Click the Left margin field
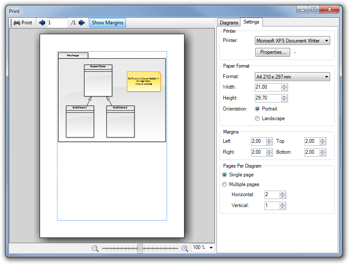350x265 pixels. point(259,141)
